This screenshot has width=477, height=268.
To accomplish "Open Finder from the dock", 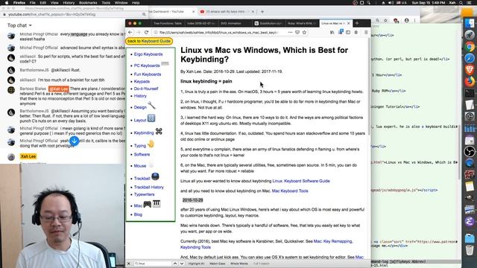I will [470, 23].
